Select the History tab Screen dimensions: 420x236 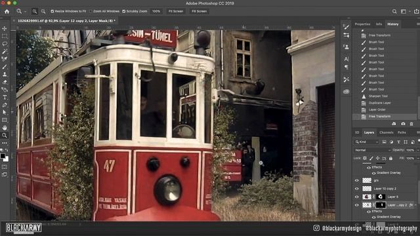[x=393, y=24]
